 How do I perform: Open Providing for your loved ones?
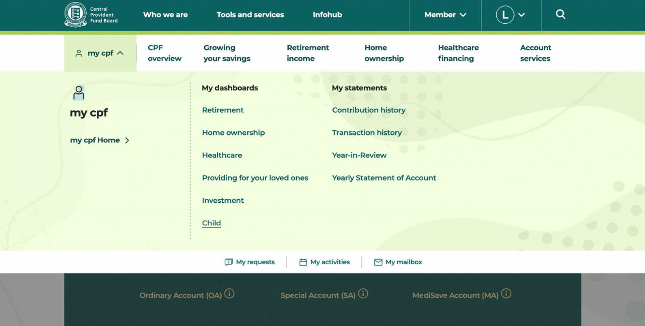tap(255, 178)
